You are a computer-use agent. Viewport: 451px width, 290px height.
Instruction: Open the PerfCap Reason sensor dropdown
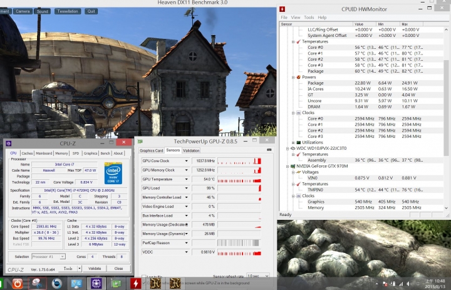click(x=187, y=243)
